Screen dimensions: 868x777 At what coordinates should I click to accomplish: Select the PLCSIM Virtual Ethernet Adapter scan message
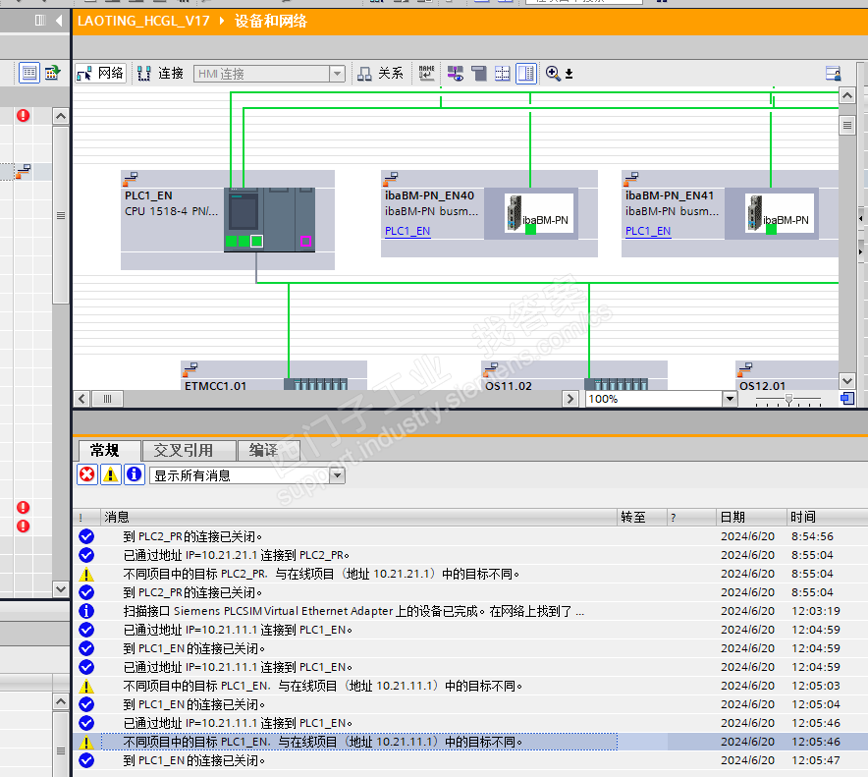[x=470, y=611]
